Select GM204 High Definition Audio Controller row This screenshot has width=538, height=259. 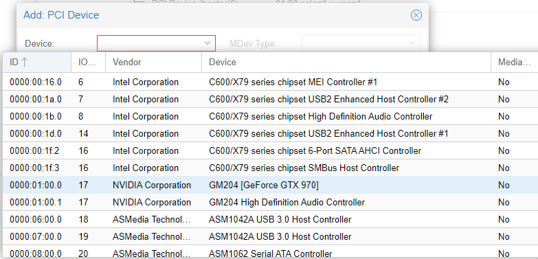(x=270, y=203)
